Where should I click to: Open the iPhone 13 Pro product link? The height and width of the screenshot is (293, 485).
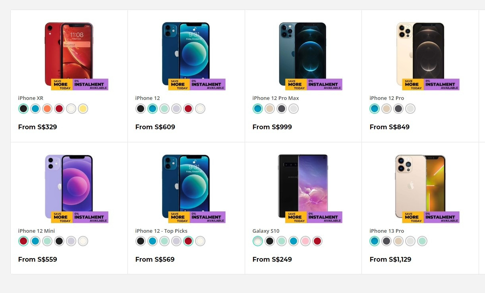point(386,231)
